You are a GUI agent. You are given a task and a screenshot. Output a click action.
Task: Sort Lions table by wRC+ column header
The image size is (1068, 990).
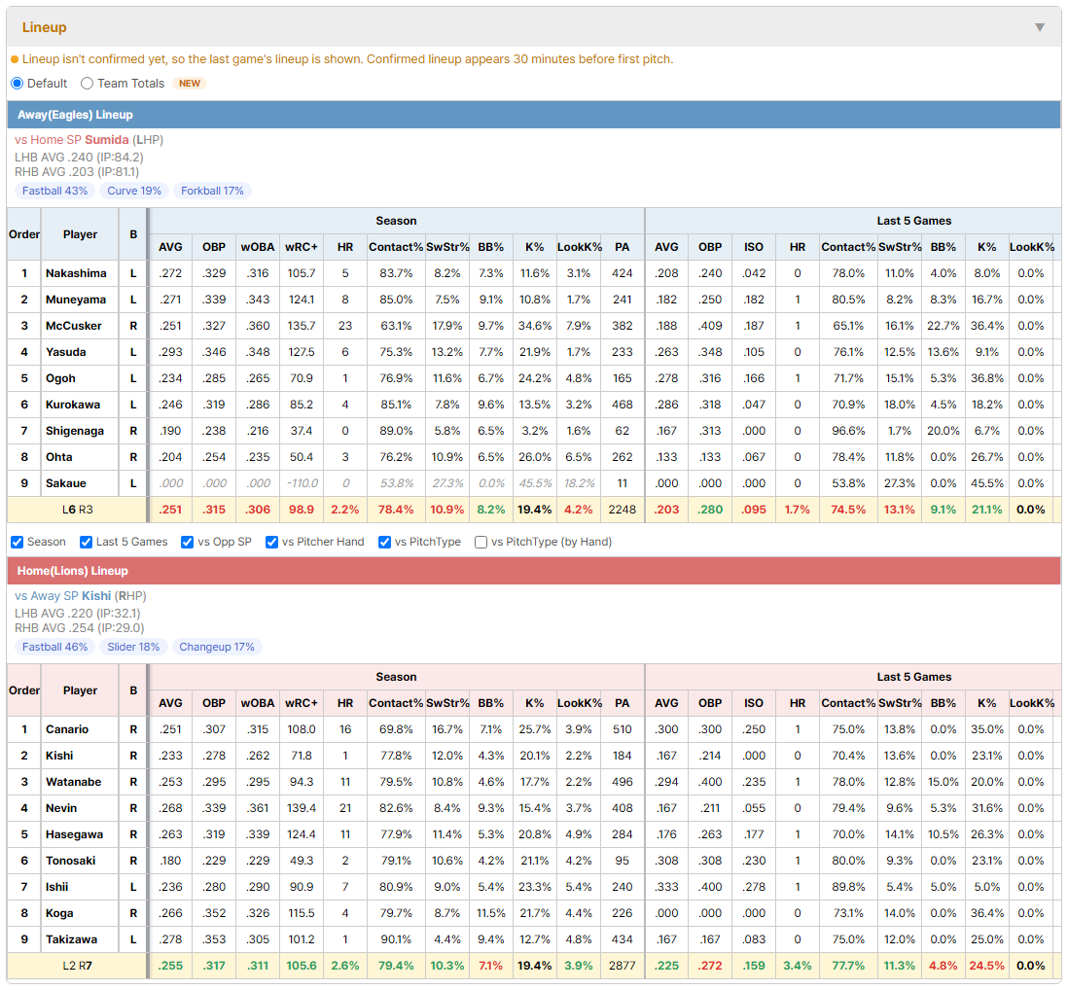(302, 703)
